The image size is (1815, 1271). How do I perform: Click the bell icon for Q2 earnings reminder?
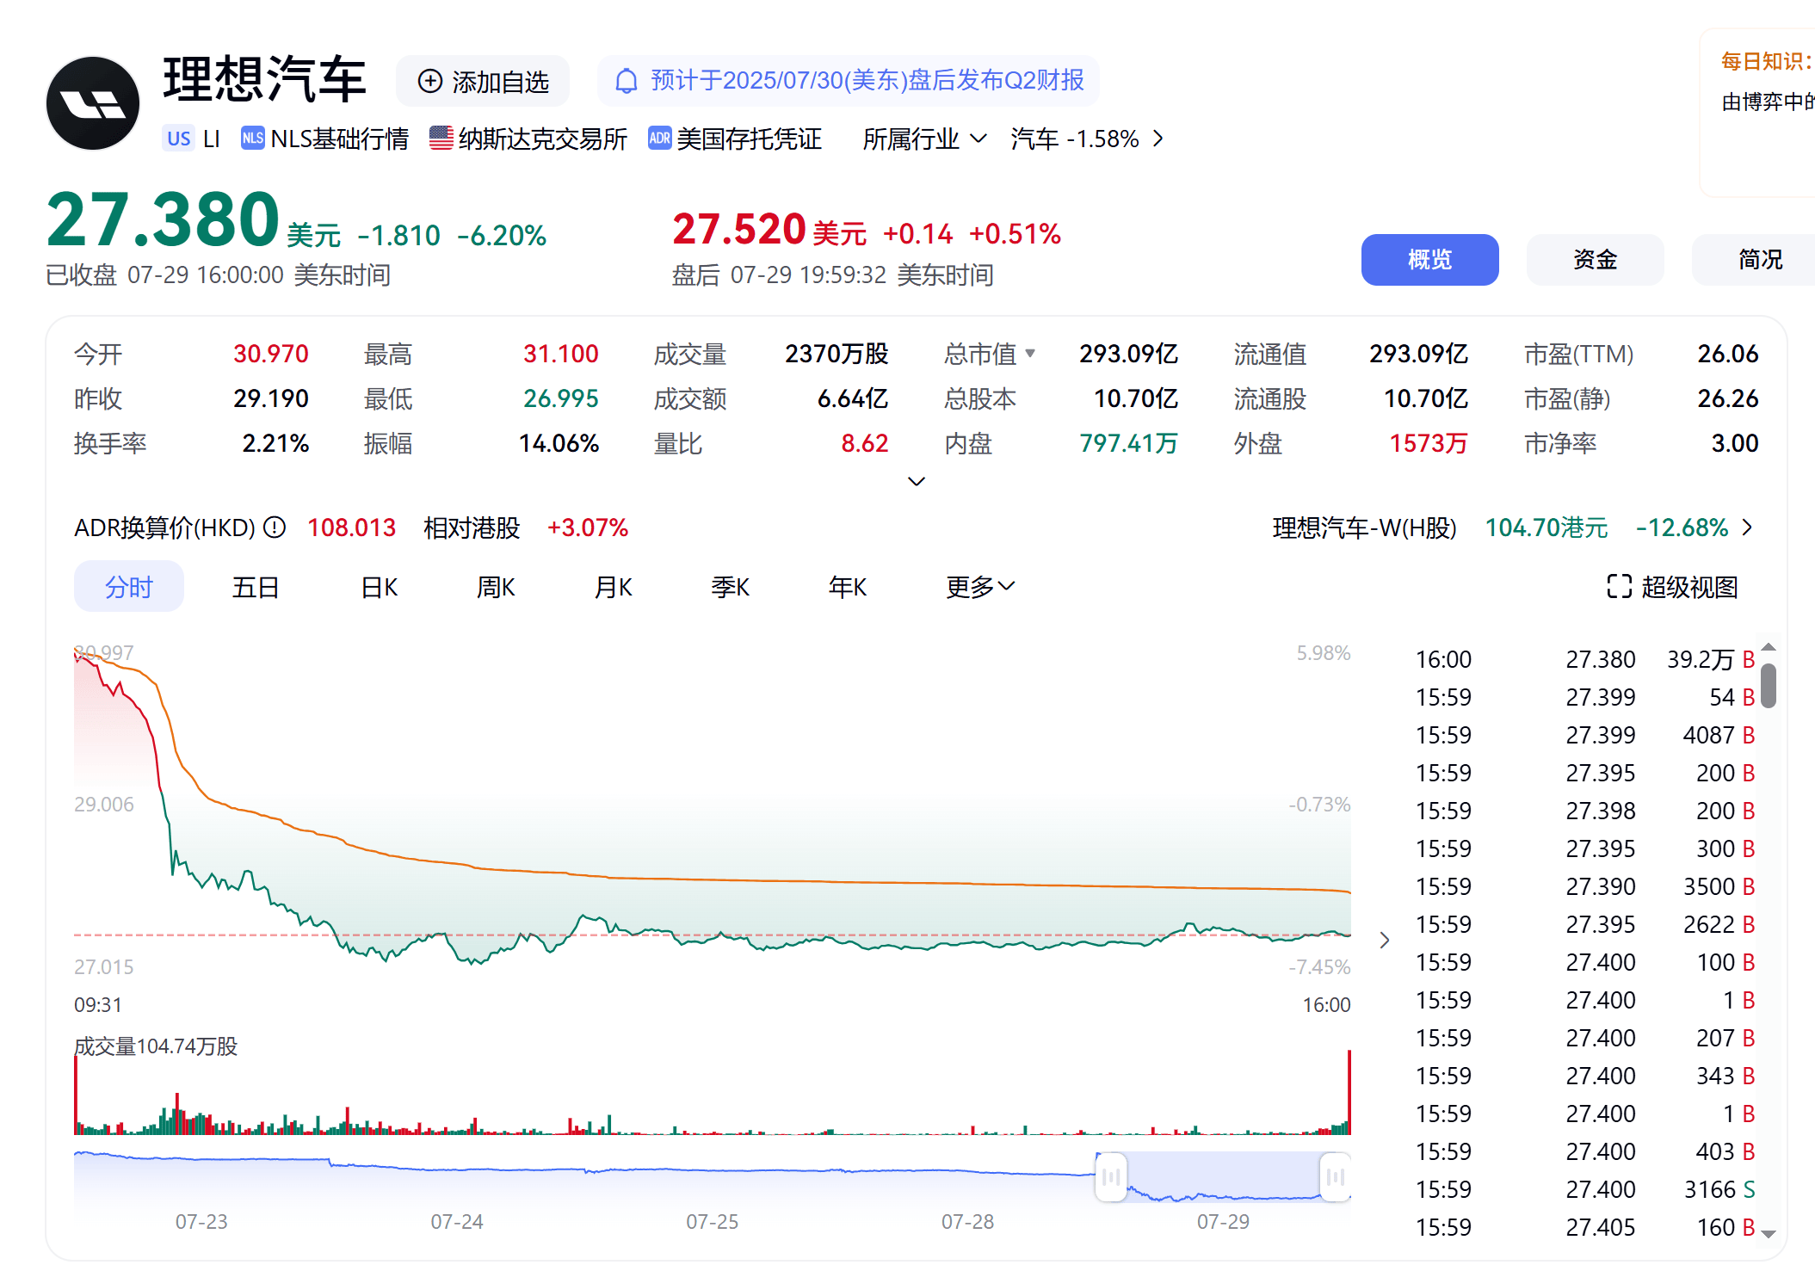tap(627, 81)
